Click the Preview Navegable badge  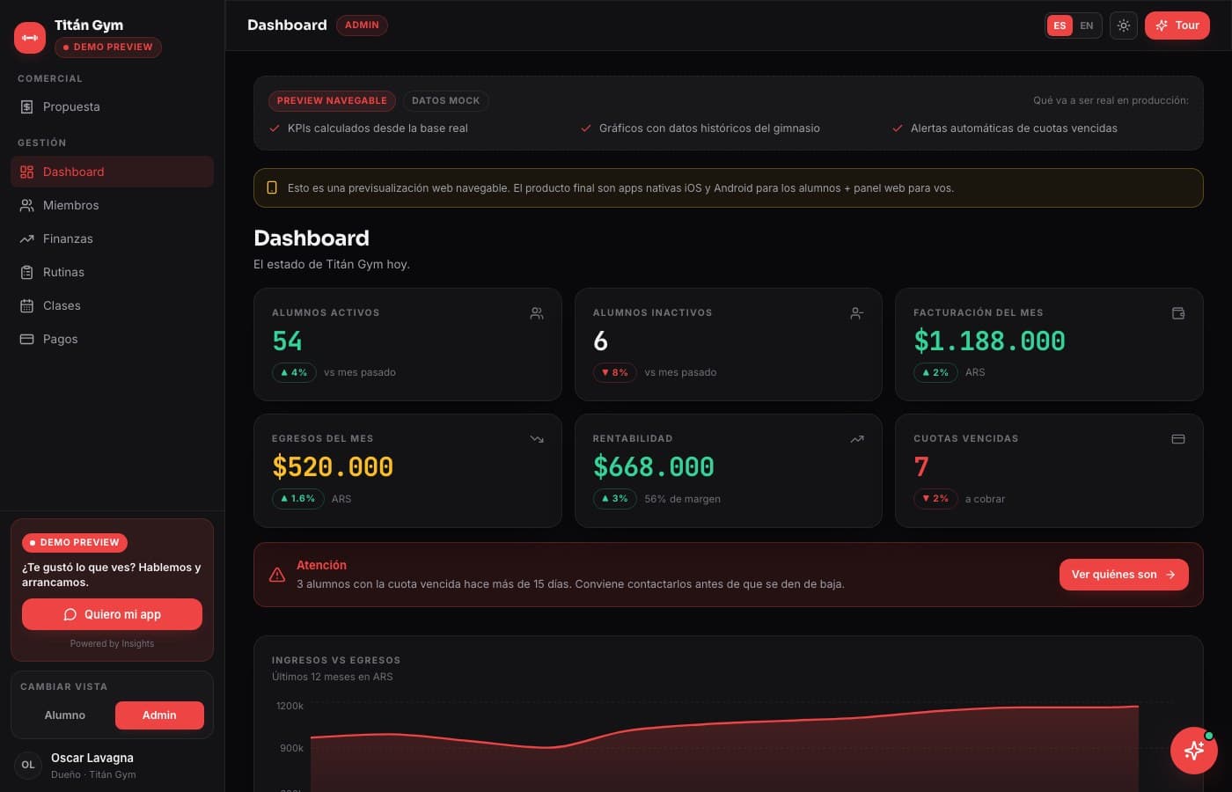[332, 101]
